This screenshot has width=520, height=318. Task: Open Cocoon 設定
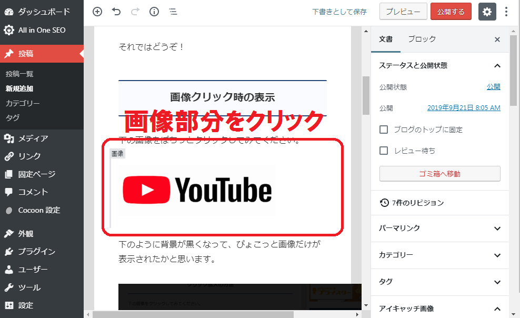click(42, 210)
